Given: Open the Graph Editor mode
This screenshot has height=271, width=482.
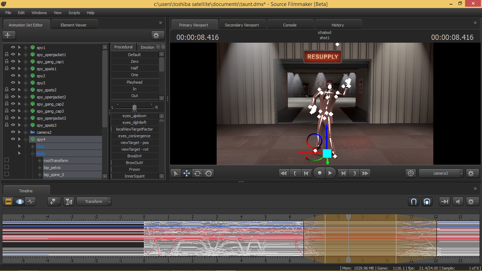Looking at the screenshot, I should click(x=31, y=201).
